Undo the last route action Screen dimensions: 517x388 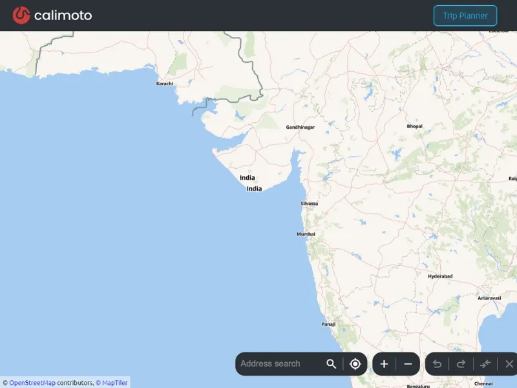pos(438,363)
